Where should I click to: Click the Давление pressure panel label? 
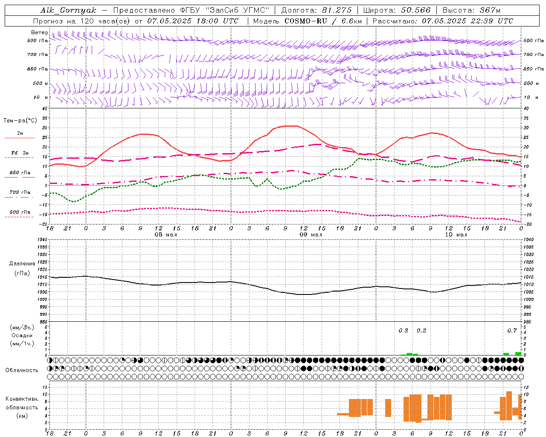click(22, 263)
